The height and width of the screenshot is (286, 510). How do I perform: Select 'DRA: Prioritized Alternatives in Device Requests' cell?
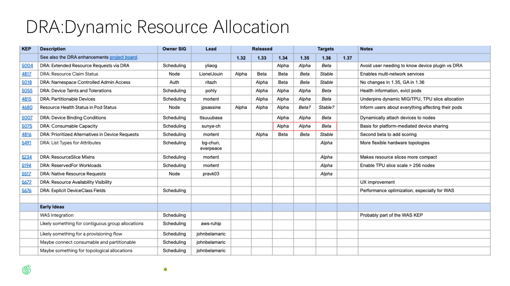[x=98, y=134]
